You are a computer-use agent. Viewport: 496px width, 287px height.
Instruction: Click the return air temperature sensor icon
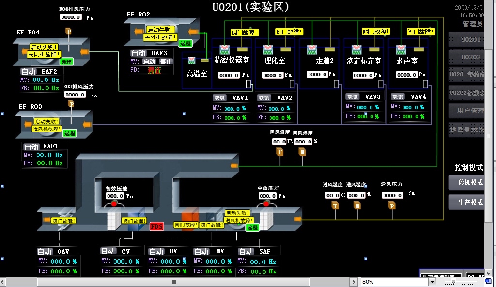point(279,152)
